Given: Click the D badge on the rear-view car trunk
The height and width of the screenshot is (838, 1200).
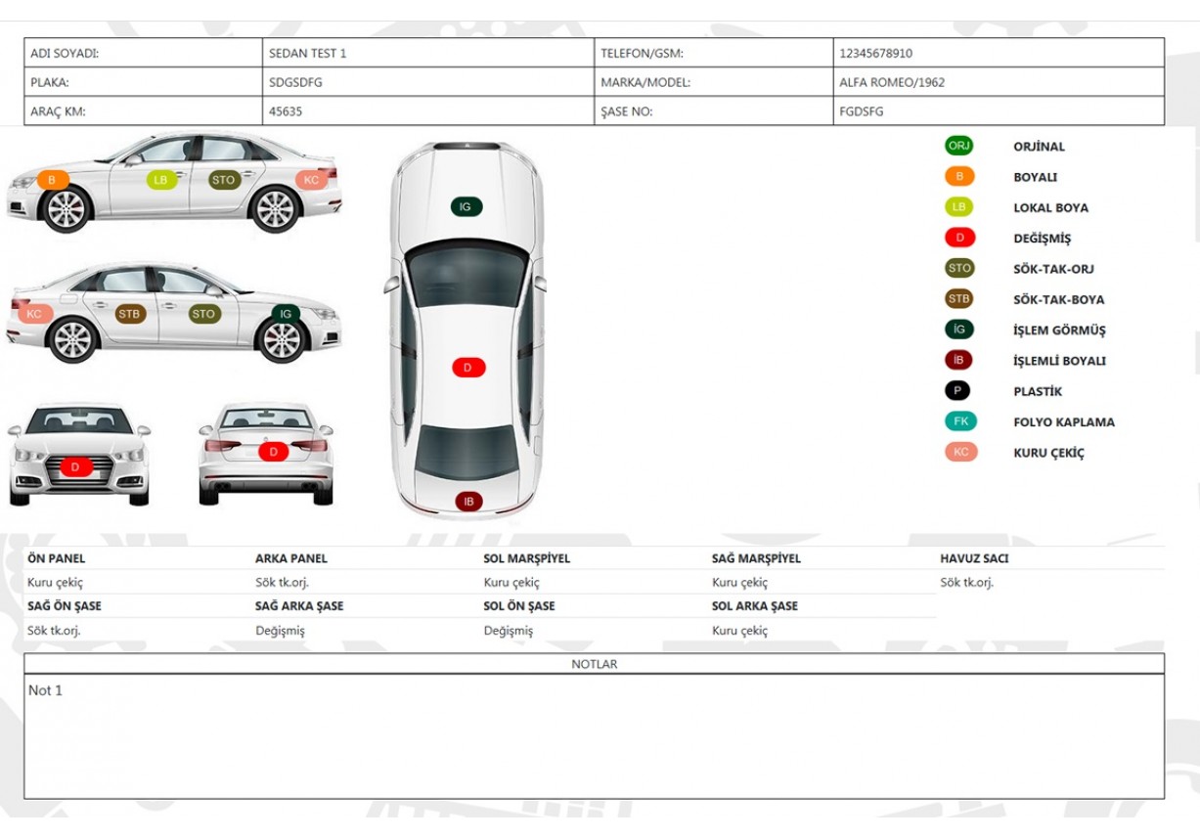Looking at the screenshot, I should pos(274,452).
